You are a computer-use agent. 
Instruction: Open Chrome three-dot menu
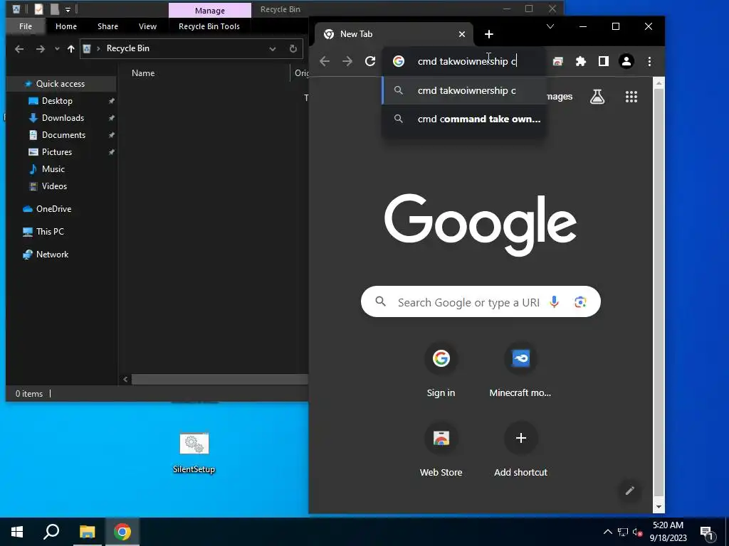click(x=649, y=61)
